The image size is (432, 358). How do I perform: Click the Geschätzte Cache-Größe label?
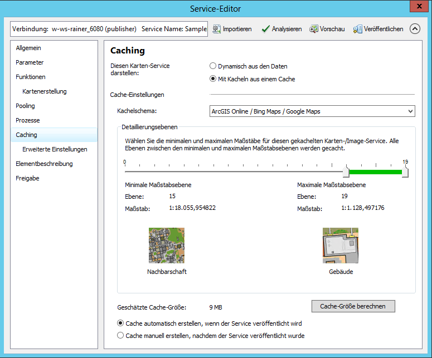tap(152, 307)
